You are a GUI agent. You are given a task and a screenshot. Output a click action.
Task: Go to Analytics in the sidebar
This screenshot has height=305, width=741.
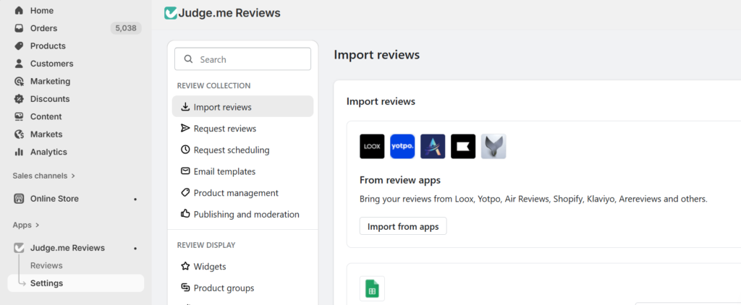click(x=48, y=152)
